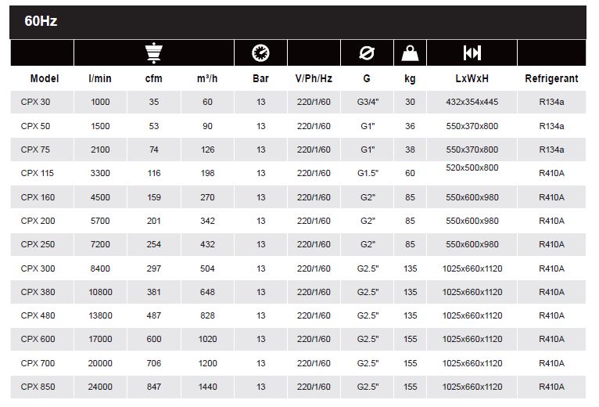Click the kg column header
This screenshot has width=599, height=407.
410,79
